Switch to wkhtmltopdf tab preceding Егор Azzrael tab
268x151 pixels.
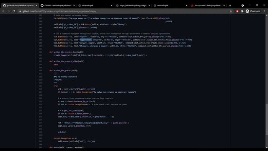[x=170, y=5]
